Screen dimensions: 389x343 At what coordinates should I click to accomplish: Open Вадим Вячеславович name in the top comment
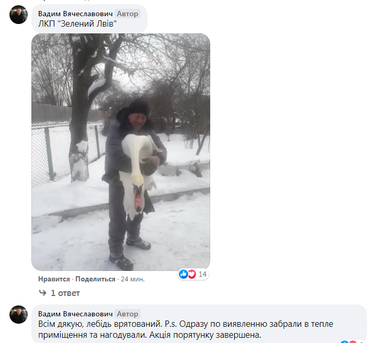75,14
